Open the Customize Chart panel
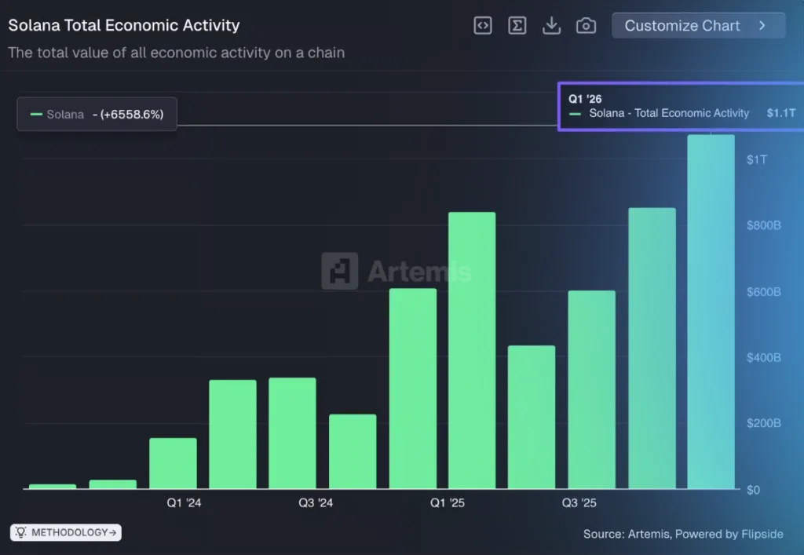804x555 pixels. click(698, 26)
